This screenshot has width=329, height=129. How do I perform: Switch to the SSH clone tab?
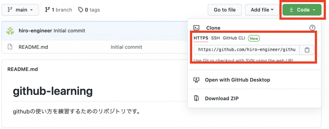tap(216, 38)
